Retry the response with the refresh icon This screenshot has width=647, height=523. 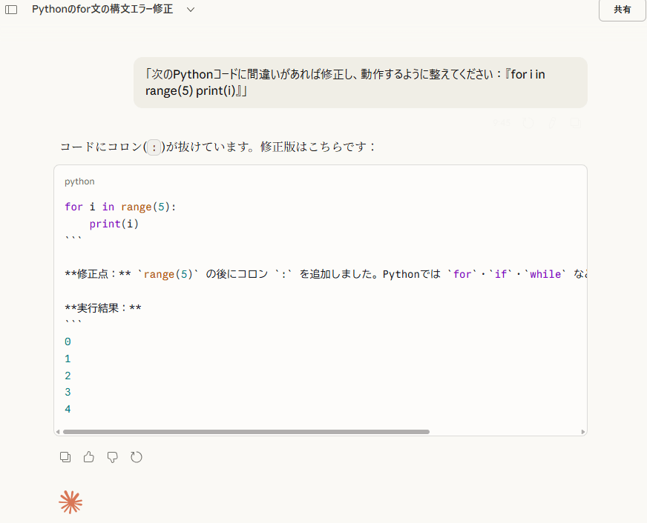(137, 457)
